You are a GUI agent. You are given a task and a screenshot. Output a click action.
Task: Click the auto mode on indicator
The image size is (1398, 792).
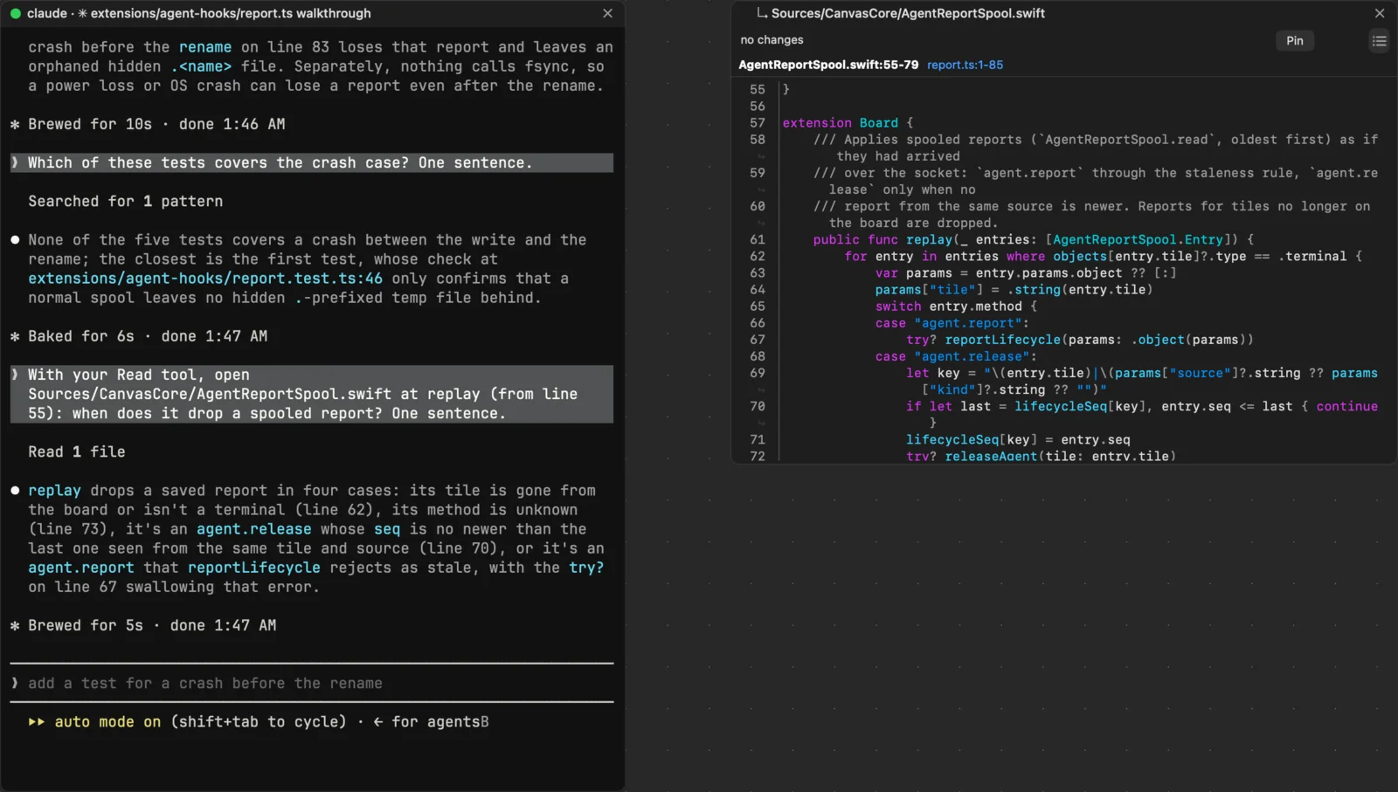(107, 722)
